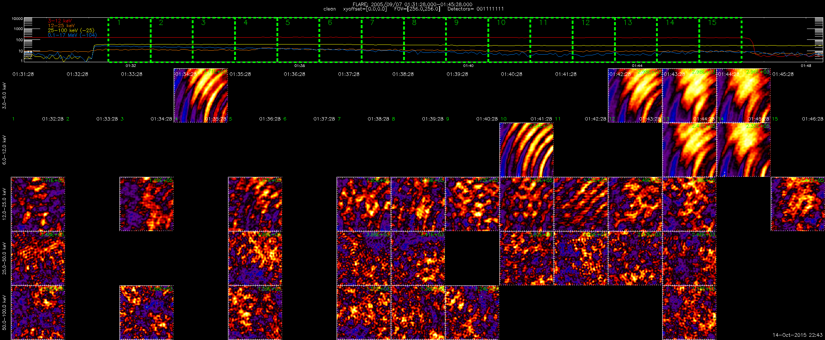The height and width of the screenshot is (340, 825).
Task: Open the 3.0-6.0 keV image for interval 14
Action: [x=744, y=95]
